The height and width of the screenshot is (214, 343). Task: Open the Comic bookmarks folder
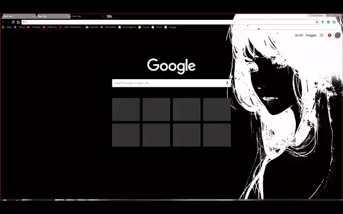click(x=144, y=27)
